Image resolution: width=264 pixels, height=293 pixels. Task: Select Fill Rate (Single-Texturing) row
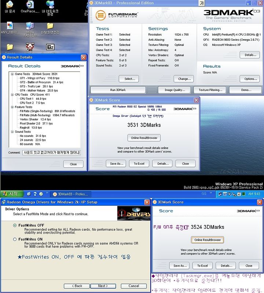click(x=47, y=111)
